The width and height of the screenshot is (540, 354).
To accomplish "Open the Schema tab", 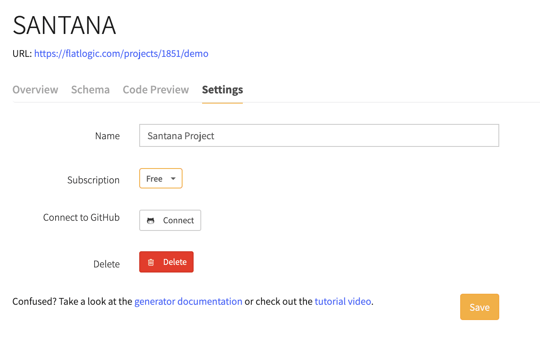I will pos(90,90).
